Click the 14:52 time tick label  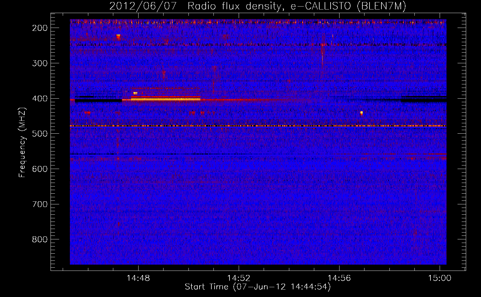point(239,278)
